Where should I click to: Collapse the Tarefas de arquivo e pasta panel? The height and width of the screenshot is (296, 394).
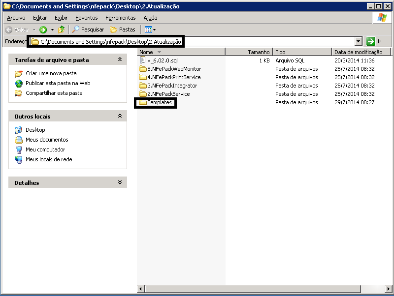[120, 60]
